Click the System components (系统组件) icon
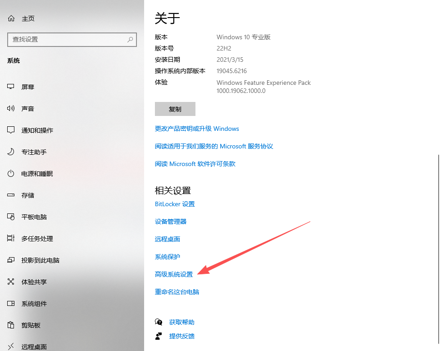 click(x=11, y=304)
